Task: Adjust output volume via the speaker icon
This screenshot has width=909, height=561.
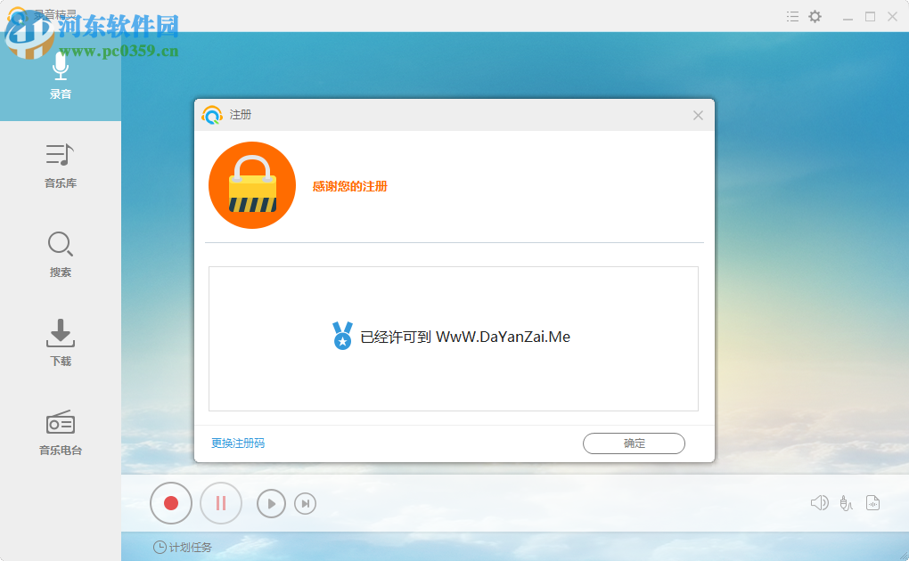Action: coord(819,502)
